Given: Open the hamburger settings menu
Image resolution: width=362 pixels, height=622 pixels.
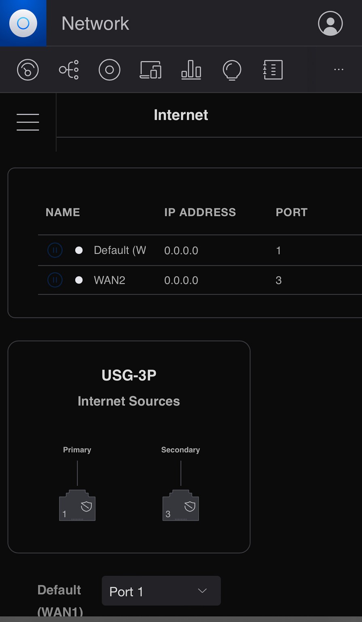Looking at the screenshot, I should click(x=28, y=122).
